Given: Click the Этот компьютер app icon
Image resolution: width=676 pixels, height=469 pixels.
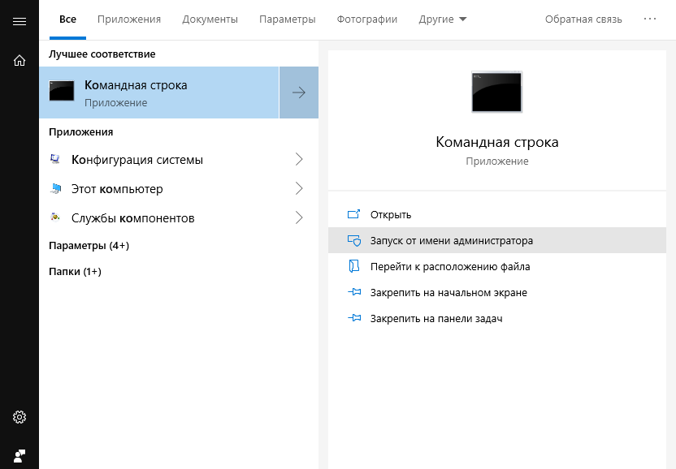Looking at the screenshot, I should pos(55,189).
